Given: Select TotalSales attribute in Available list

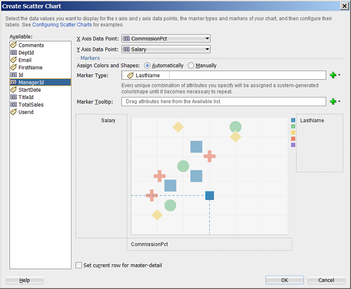Looking at the screenshot, I should [40, 104].
